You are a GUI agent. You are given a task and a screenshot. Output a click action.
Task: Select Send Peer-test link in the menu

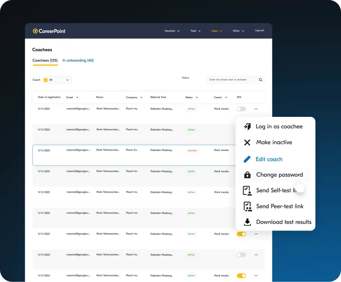click(275, 207)
